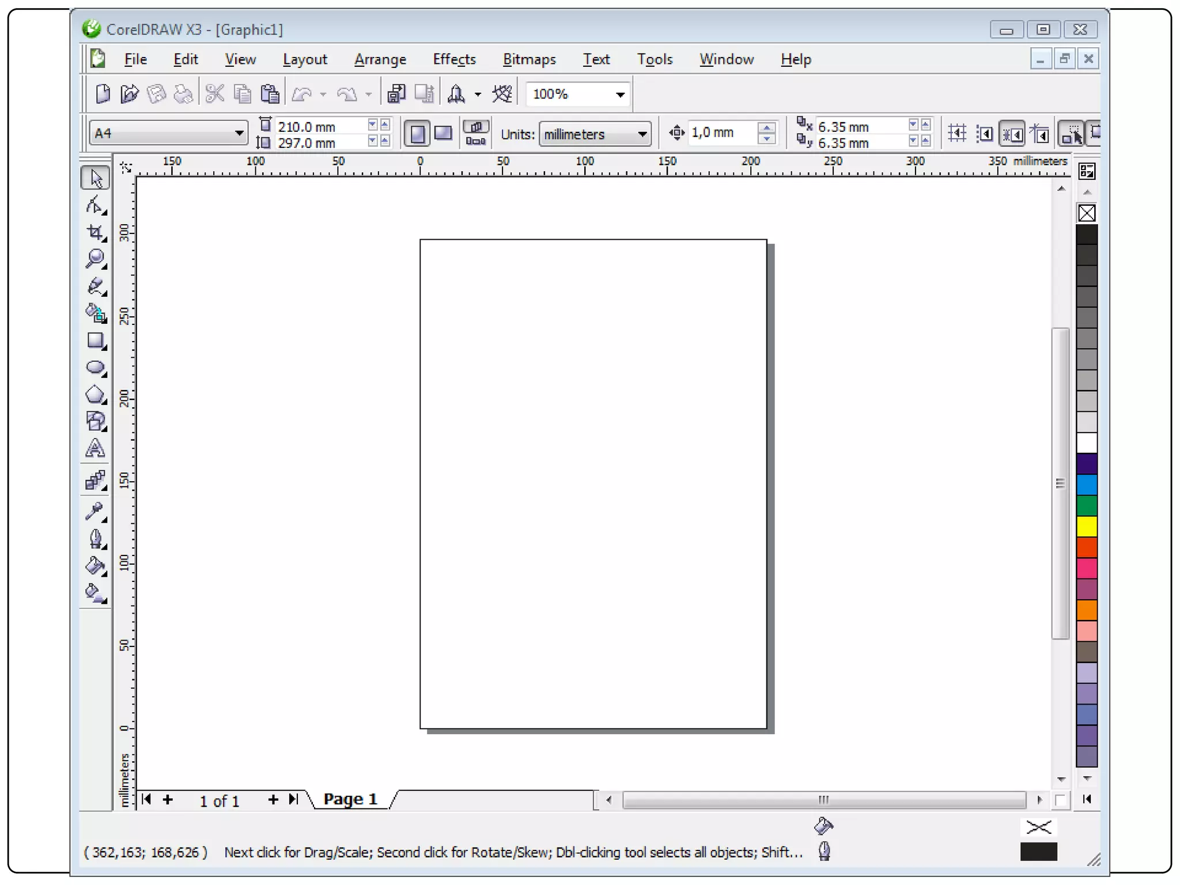Viewport: 1180px width, 885px height.
Task: Select the Text tool
Action: coord(95,449)
